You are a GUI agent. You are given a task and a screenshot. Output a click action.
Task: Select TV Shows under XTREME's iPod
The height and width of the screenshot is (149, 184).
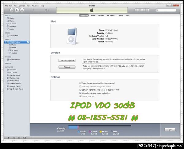15,50
